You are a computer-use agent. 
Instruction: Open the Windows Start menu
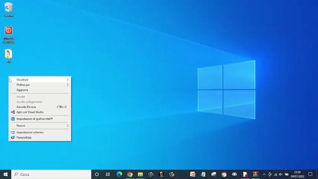pos(5,175)
